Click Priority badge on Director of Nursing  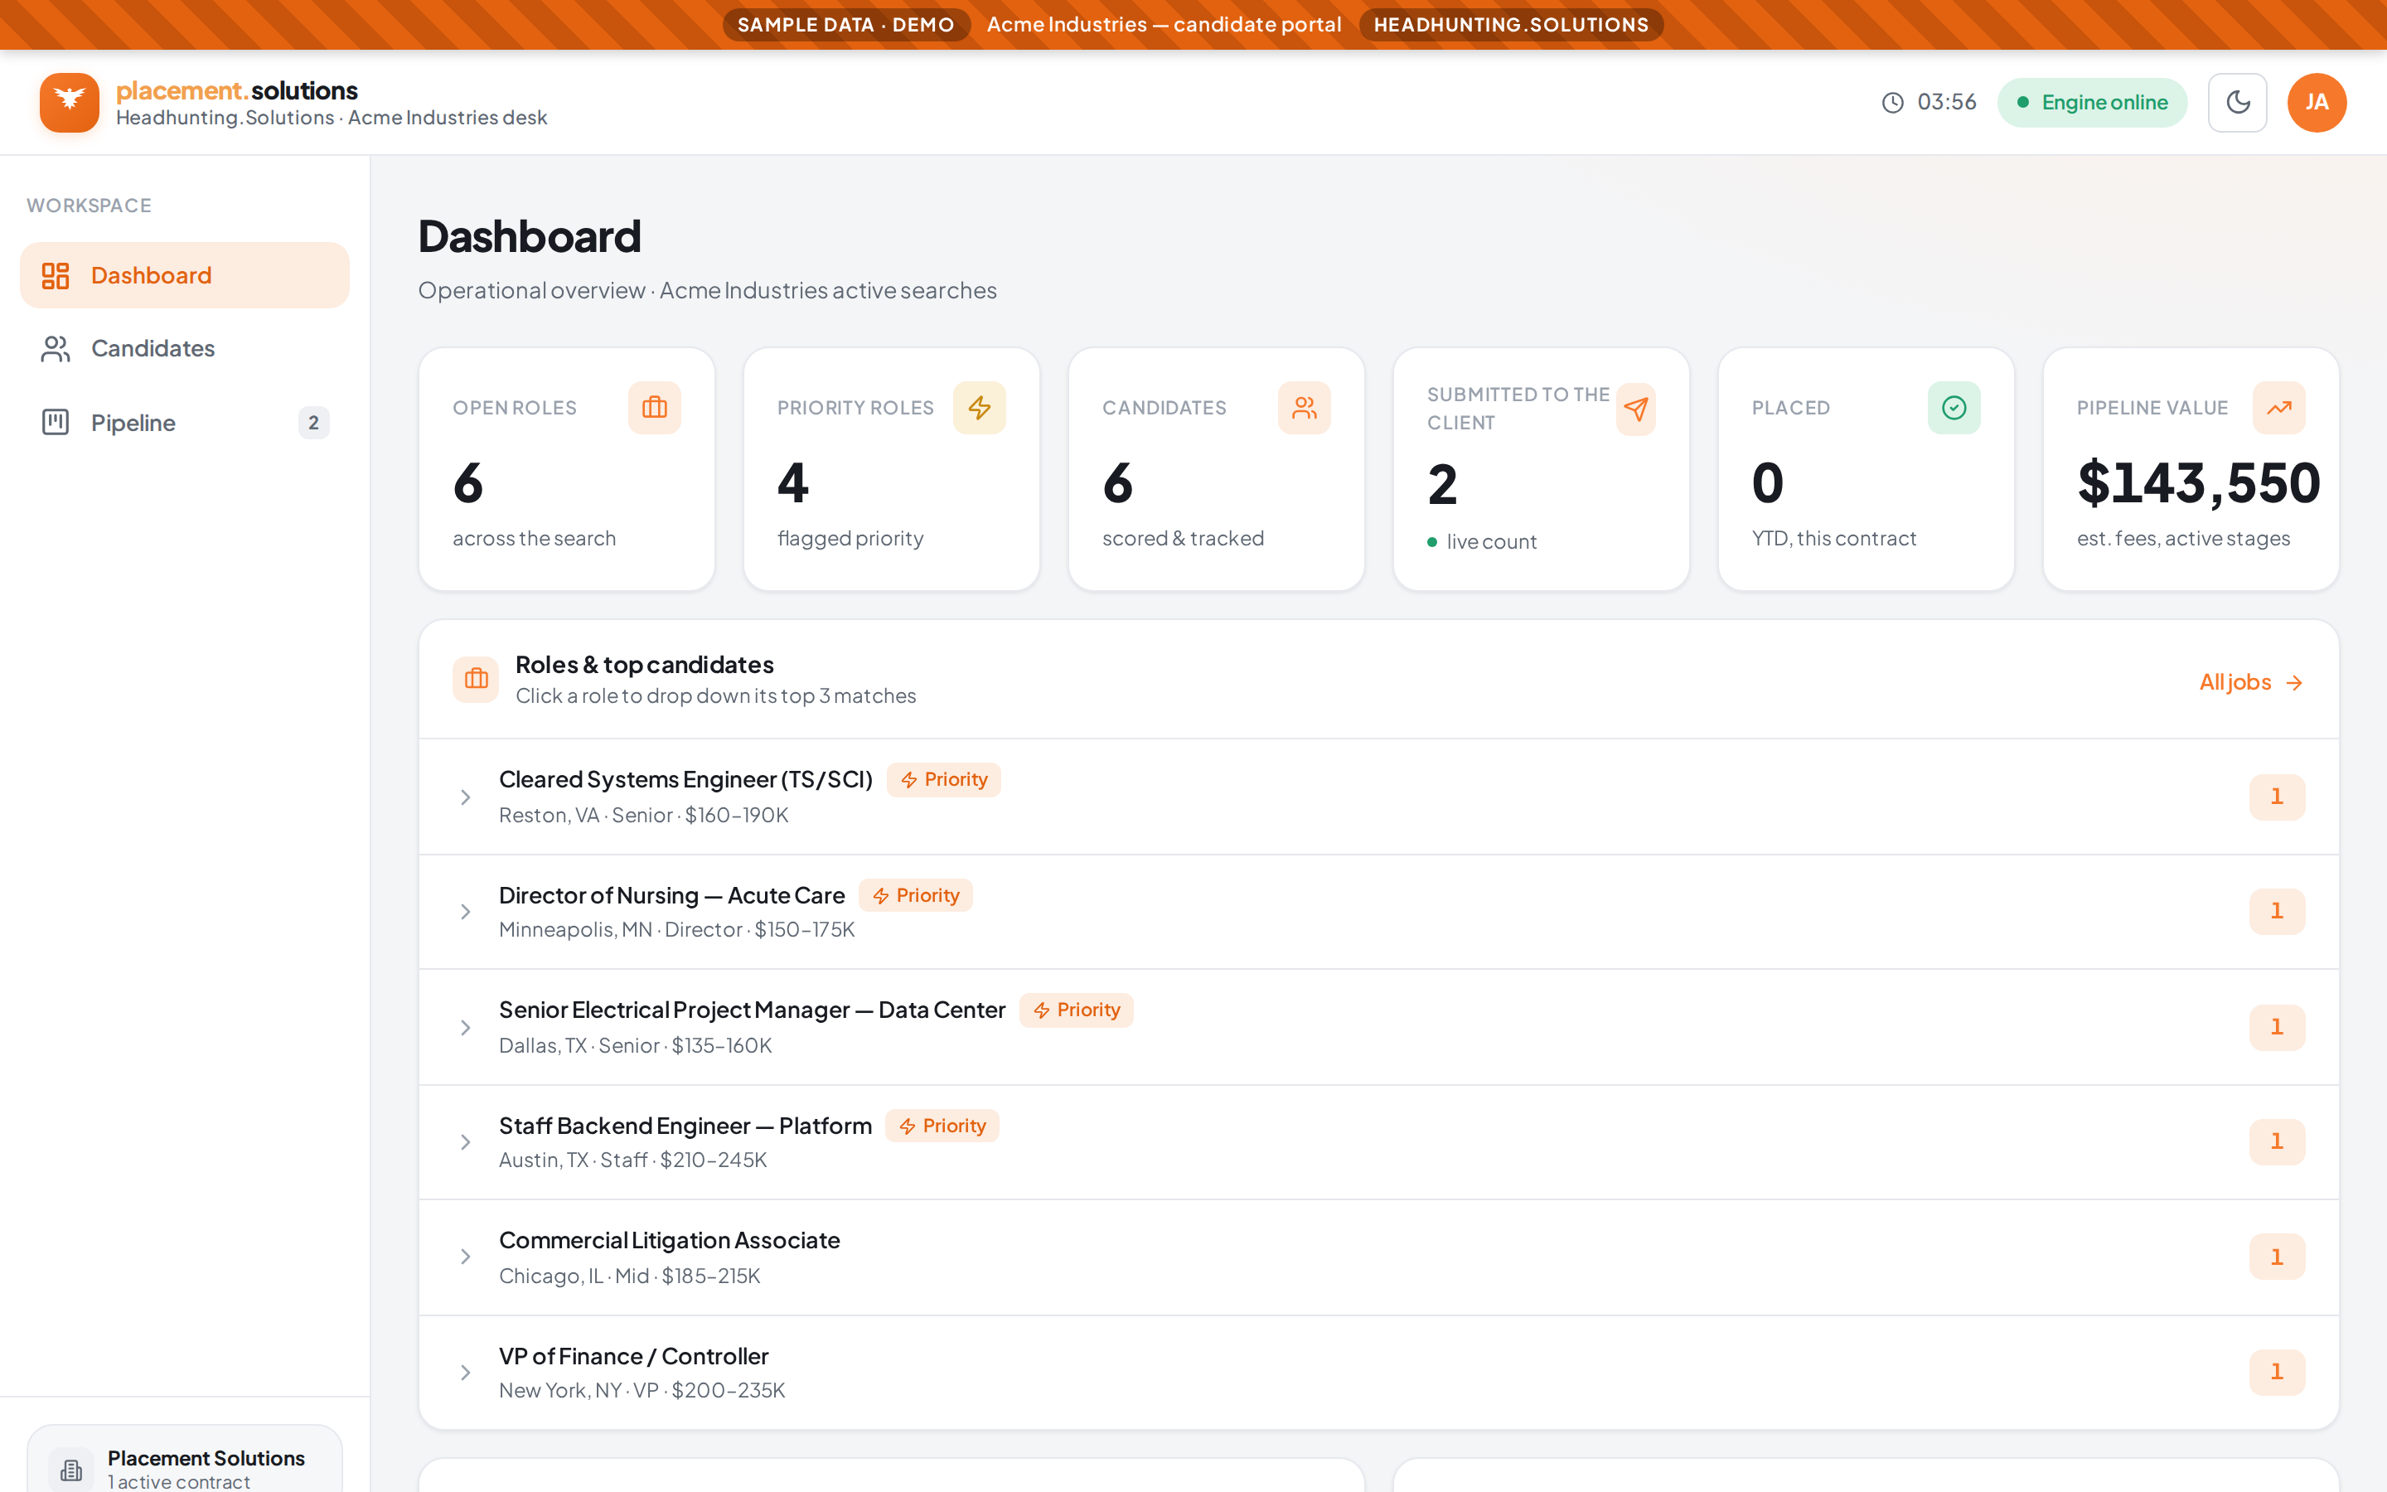[915, 895]
